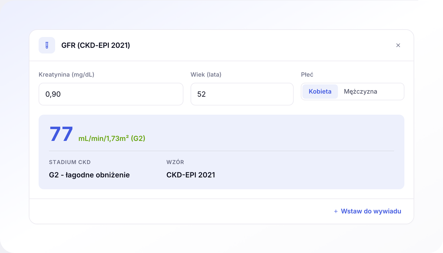Image resolution: width=443 pixels, height=253 pixels.
Task: Click the Kreatynina (mg/dL) label
Action: click(x=66, y=74)
